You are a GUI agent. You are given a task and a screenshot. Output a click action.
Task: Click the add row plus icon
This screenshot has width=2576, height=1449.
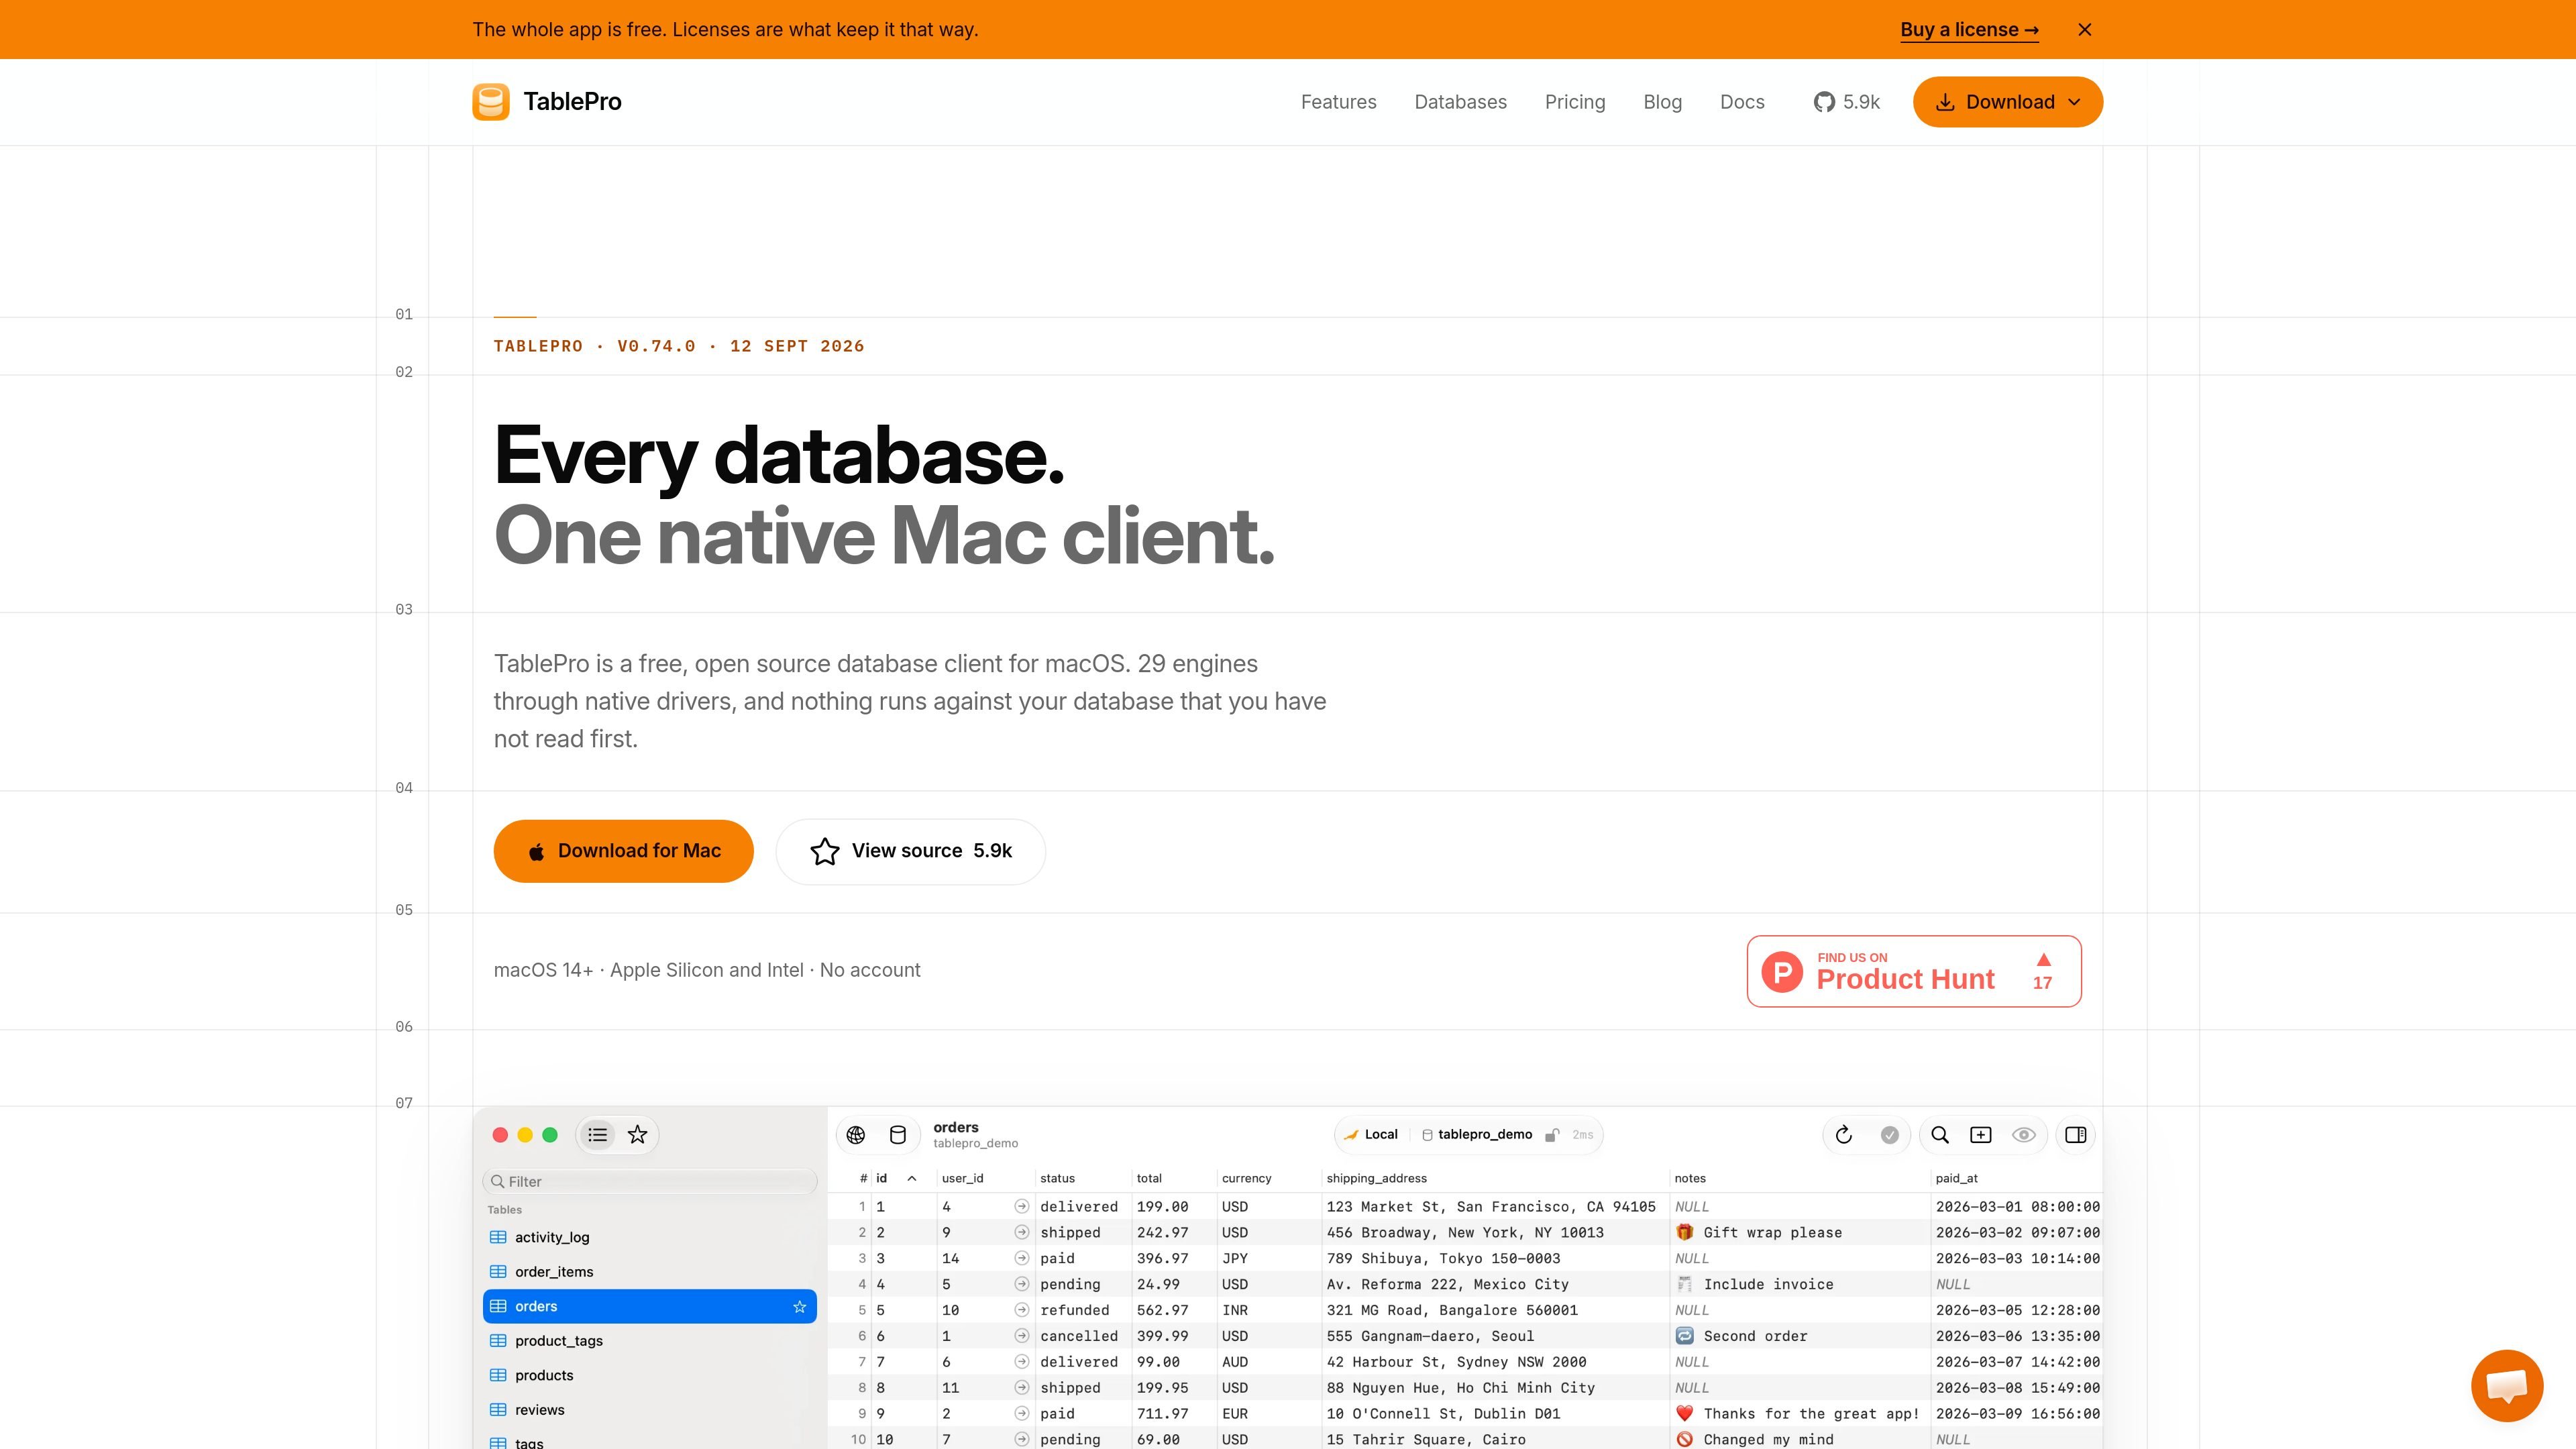(1981, 1135)
